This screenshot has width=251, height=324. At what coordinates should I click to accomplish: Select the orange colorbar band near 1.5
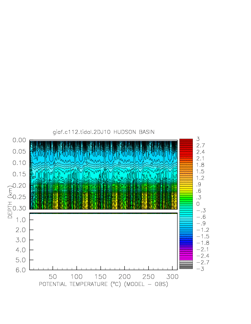point(186,171)
